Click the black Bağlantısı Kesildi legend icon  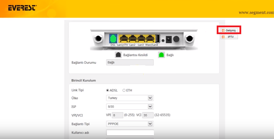(118, 55)
